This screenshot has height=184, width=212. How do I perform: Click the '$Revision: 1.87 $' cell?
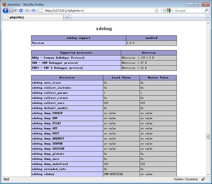[149, 63]
